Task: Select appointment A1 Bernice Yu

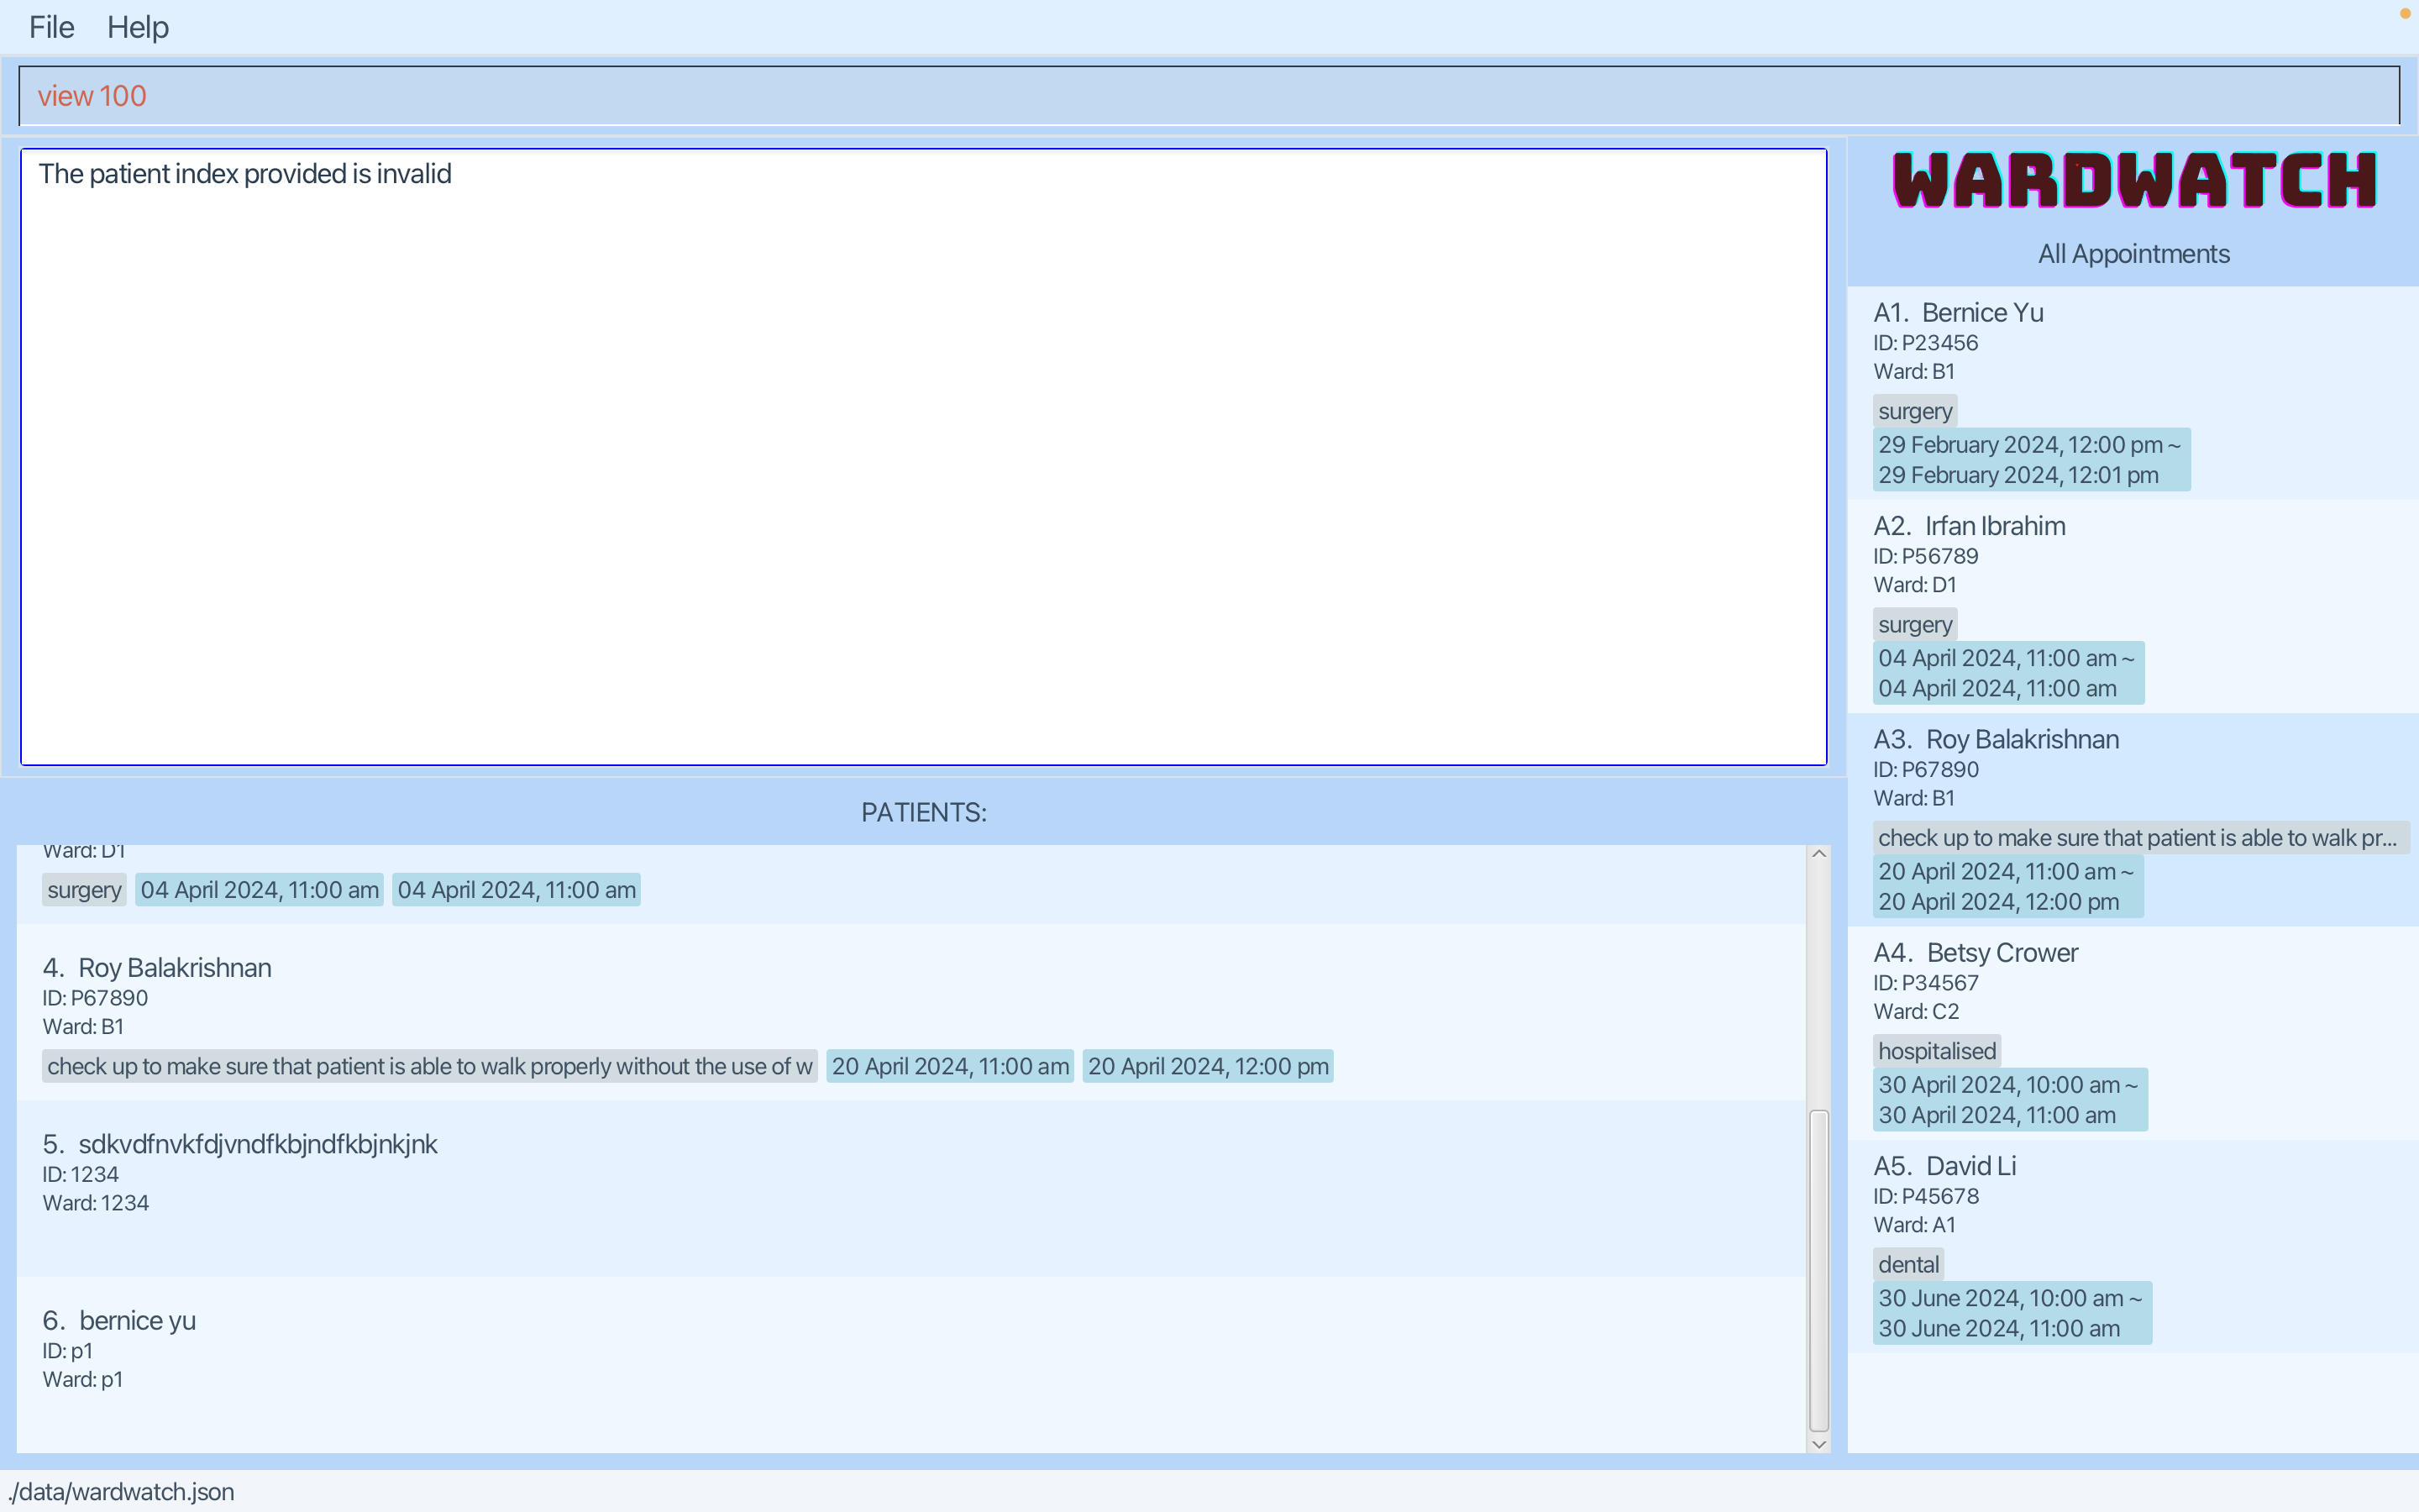Action: tap(1981, 313)
